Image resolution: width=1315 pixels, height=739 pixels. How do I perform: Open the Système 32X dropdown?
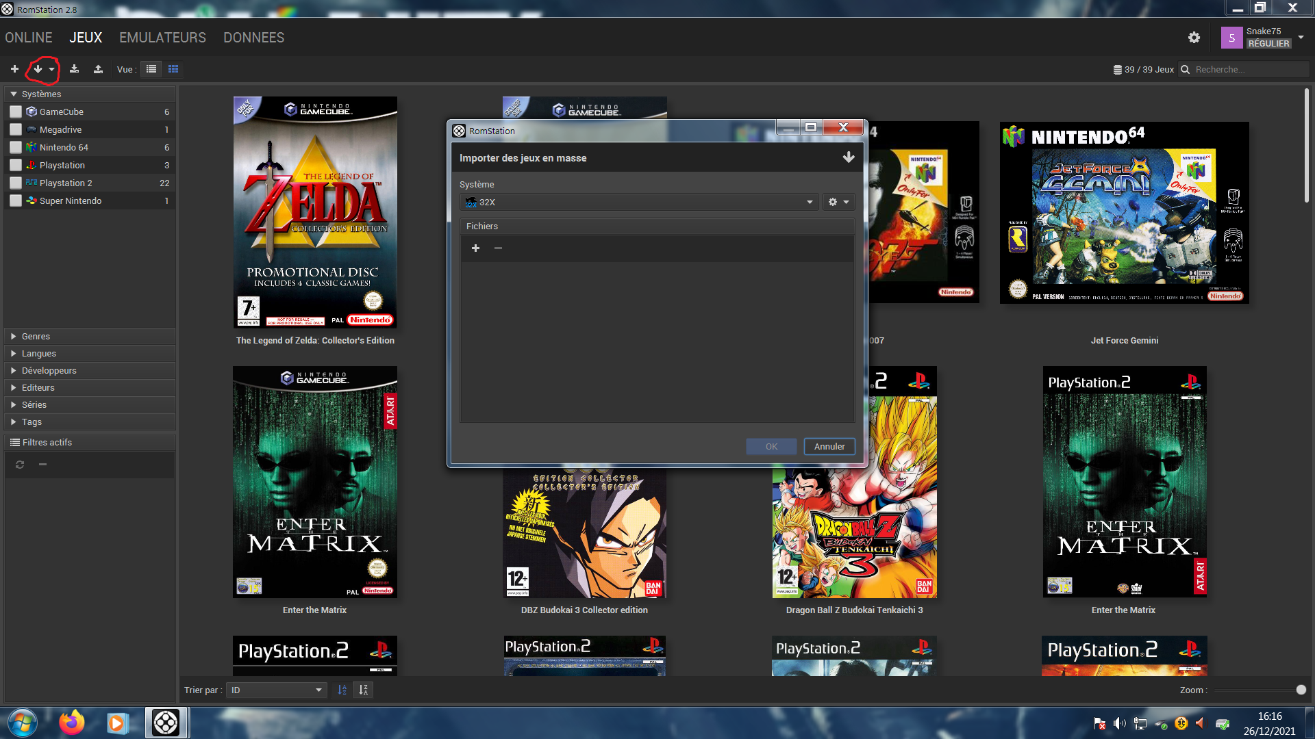coord(638,202)
